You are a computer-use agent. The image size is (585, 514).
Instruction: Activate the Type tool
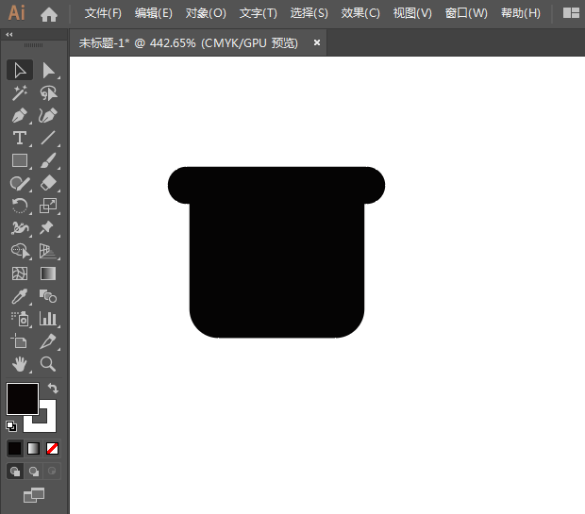(19, 139)
